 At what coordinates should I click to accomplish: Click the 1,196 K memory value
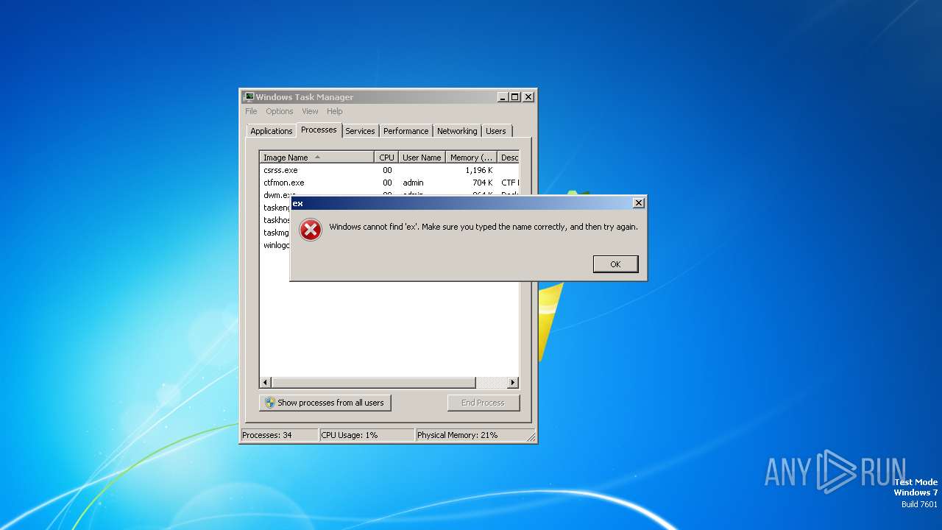[x=479, y=170]
